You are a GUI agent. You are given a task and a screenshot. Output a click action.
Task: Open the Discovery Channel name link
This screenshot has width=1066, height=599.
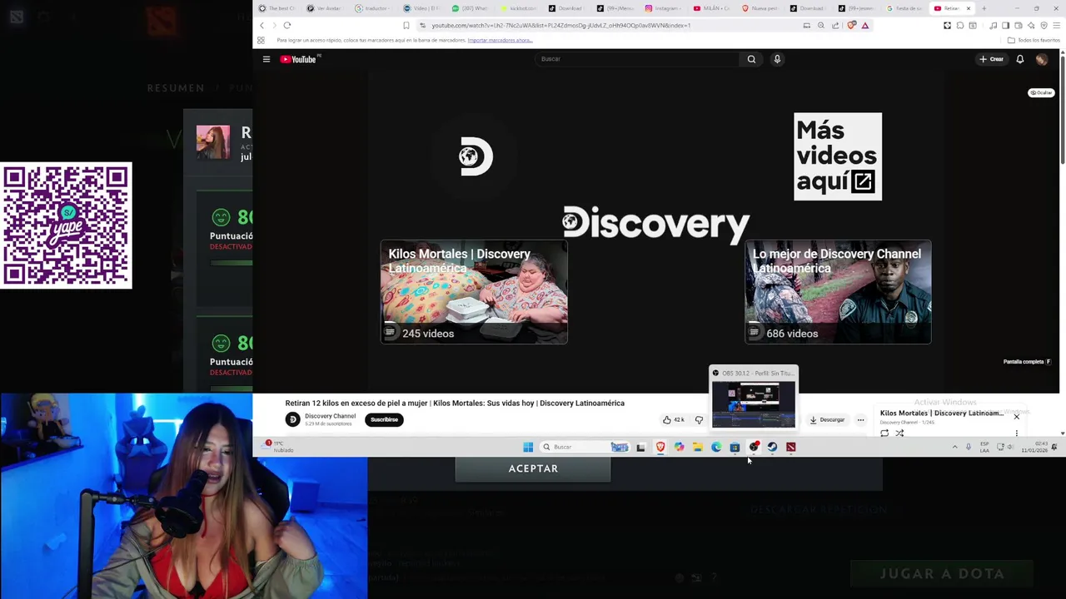330,416
